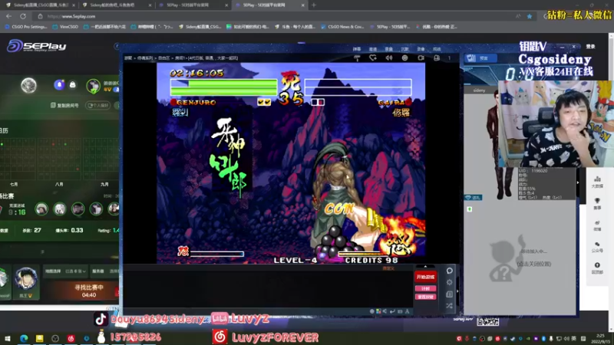This screenshot has height=345, width=614.
Task: Click the 回顶部 back-to-top icon
Action: (597, 268)
